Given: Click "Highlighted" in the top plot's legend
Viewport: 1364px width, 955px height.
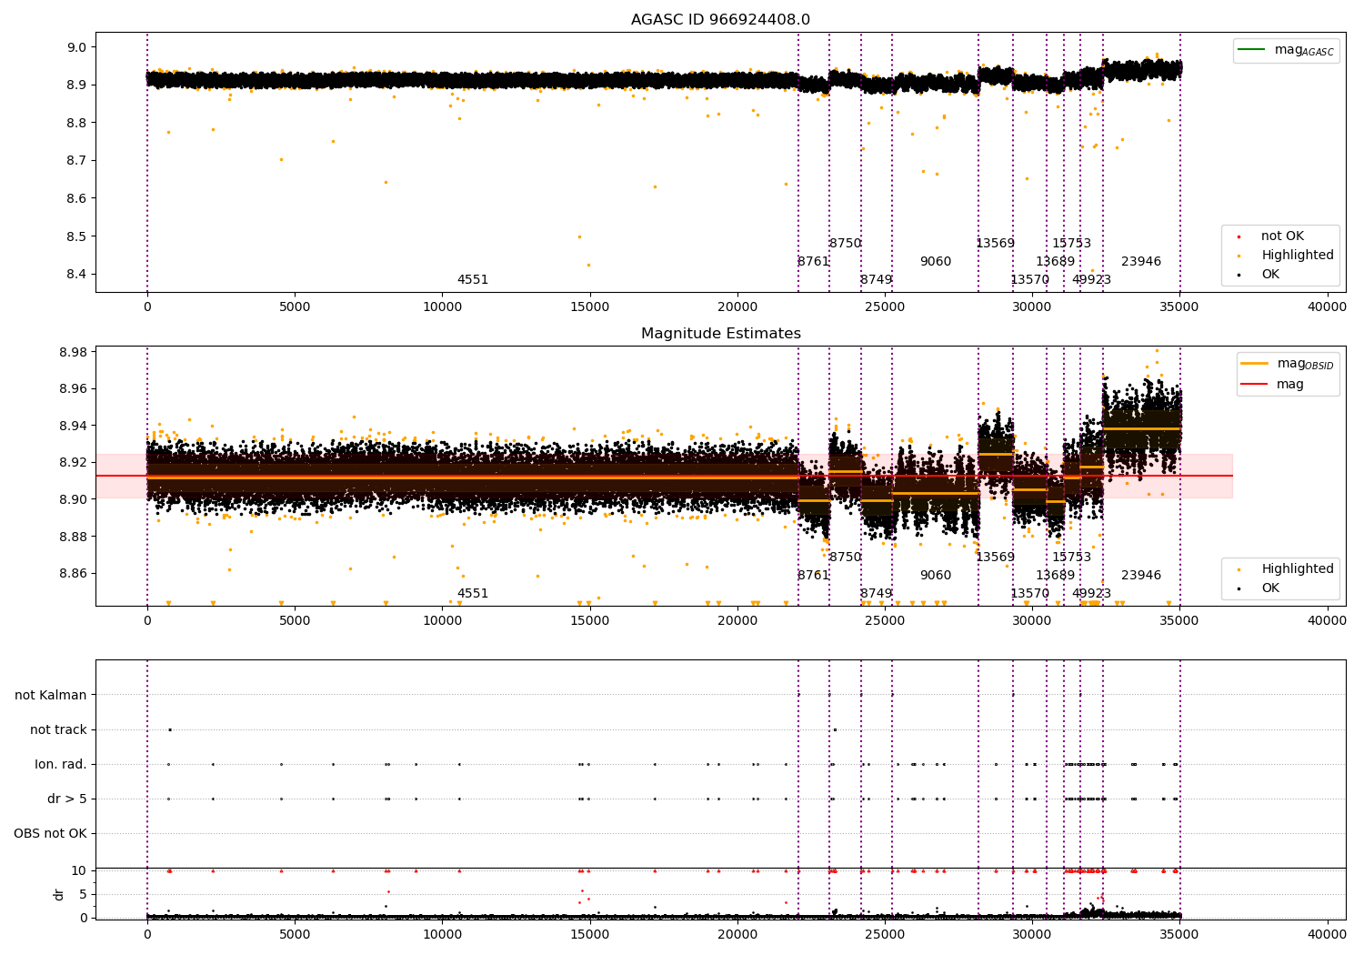Looking at the screenshot, I should (1297, 256).
